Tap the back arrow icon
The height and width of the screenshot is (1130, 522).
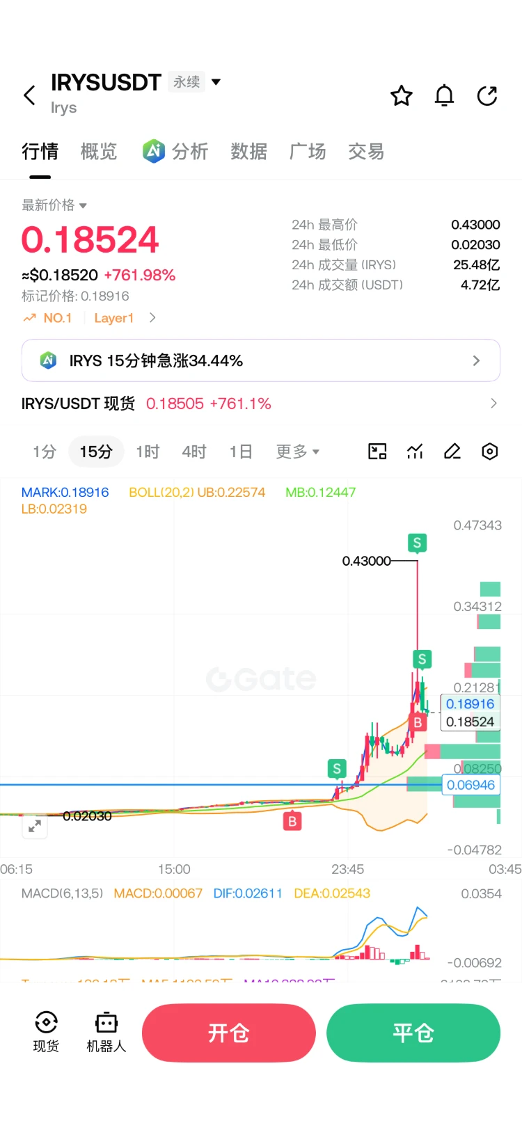[29, 95]
